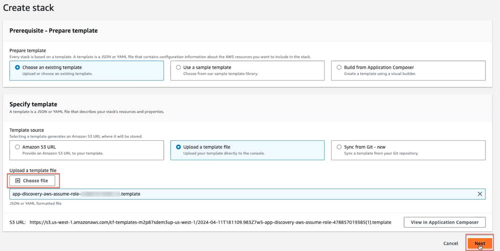This screenshot has width=500, height=251.
Task: Select the Sync from Git option
Action: pyautogui.click(x=339, y=147)
